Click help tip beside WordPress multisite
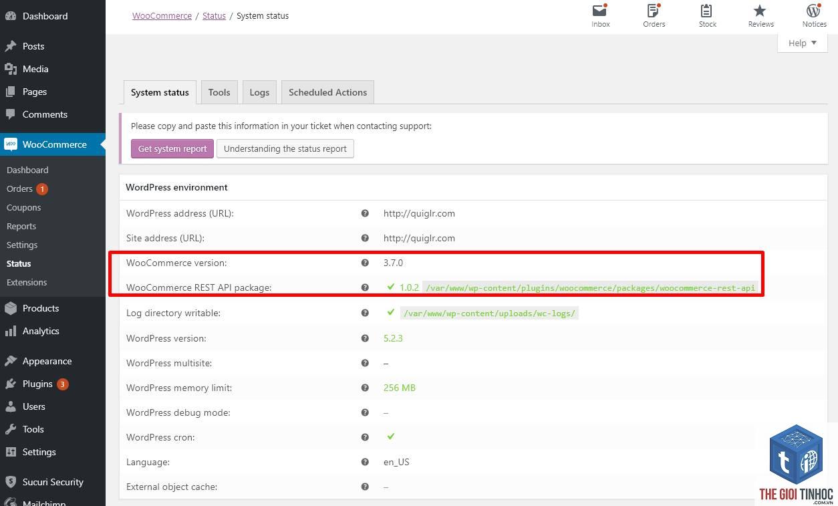This screenshot has width=838, height=506. (x=365, y=363)
